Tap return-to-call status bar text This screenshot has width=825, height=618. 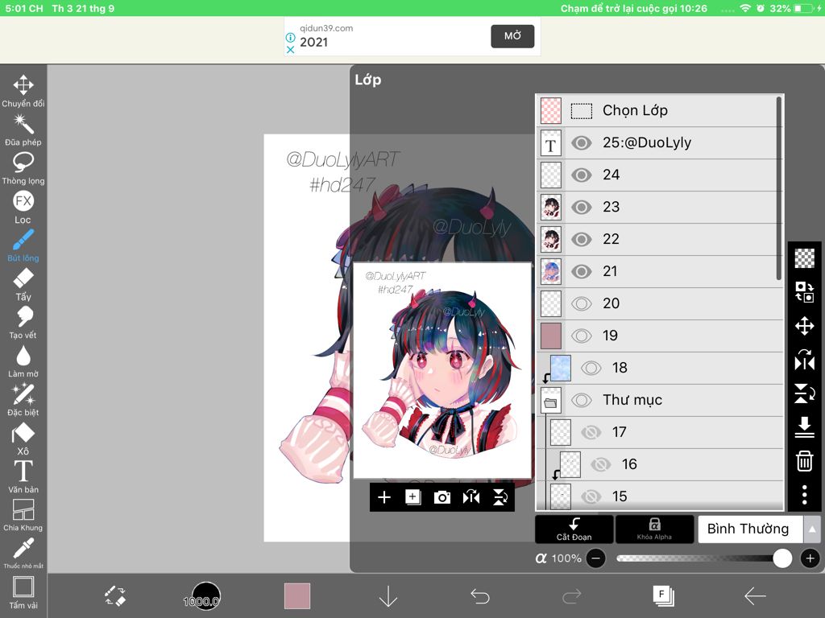[633, 8]
